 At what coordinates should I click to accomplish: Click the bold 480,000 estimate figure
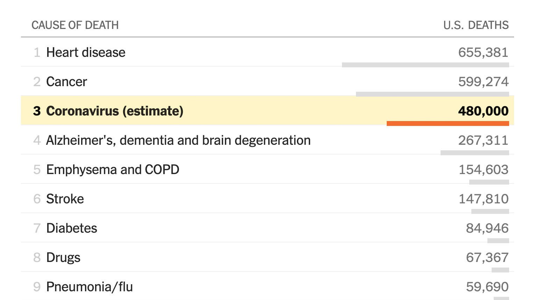click(x=483, y=111)
